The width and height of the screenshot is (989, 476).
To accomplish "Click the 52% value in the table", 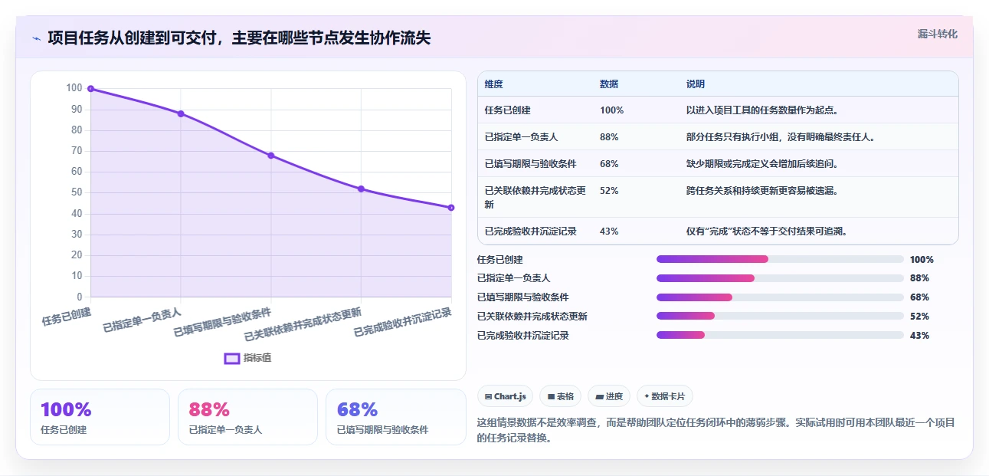I will pos(609,191).
